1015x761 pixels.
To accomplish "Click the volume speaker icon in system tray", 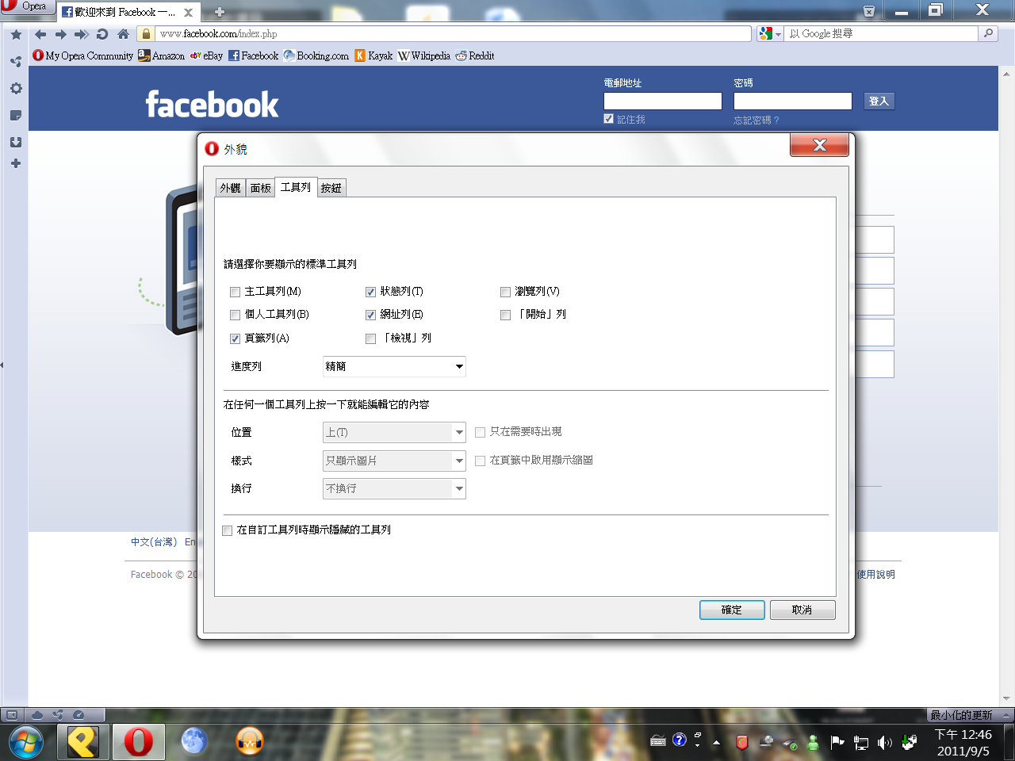I will tap(885, 743).
